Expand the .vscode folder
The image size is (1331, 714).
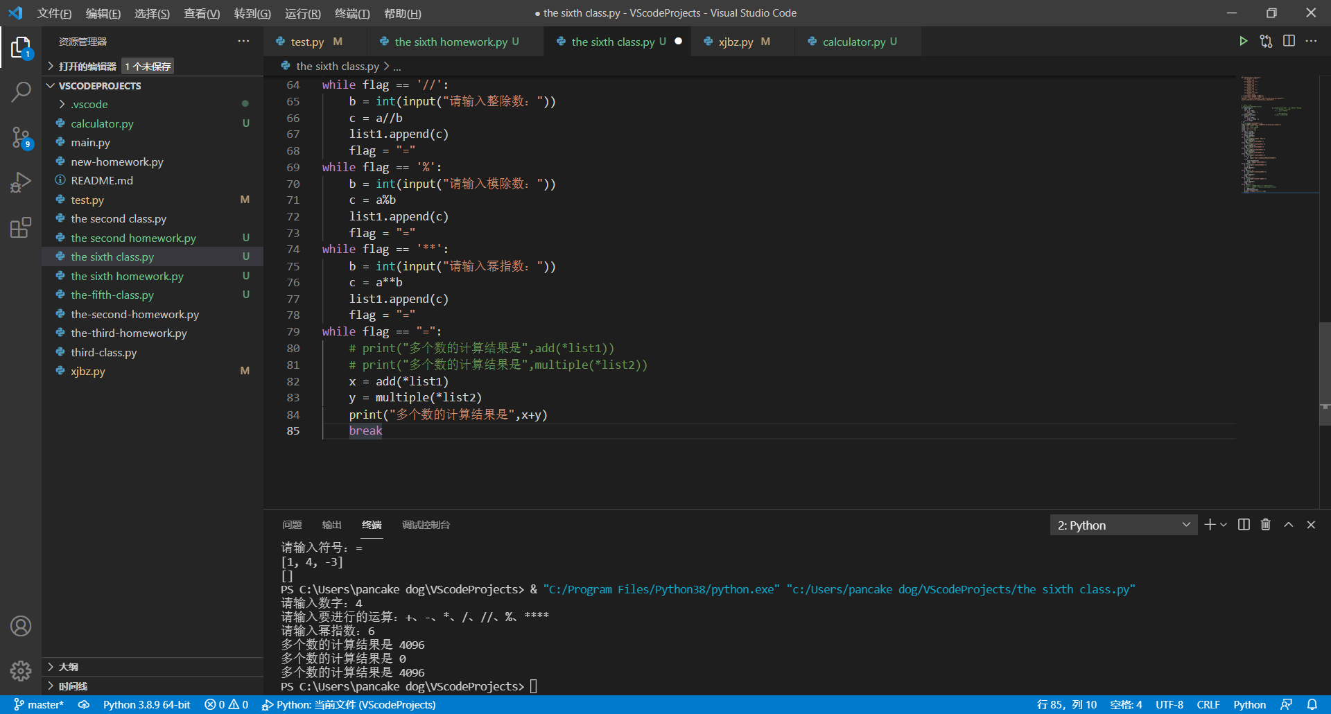[89, 104]
